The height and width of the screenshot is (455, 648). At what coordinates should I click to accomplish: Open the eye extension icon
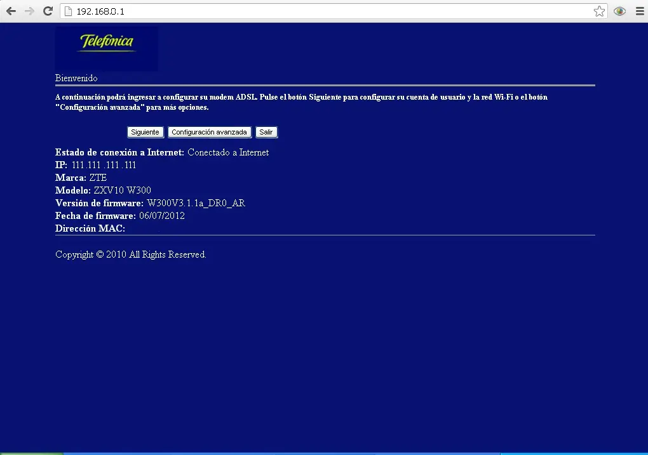coord(619,11)
